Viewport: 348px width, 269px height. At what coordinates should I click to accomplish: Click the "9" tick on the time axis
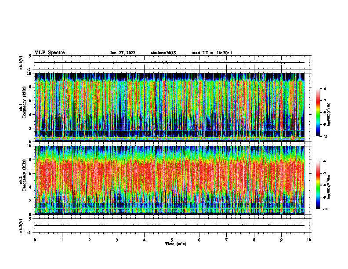point(281,240)
